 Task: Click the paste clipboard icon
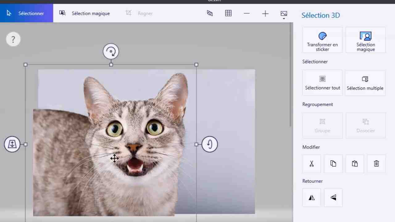(355, 164)
